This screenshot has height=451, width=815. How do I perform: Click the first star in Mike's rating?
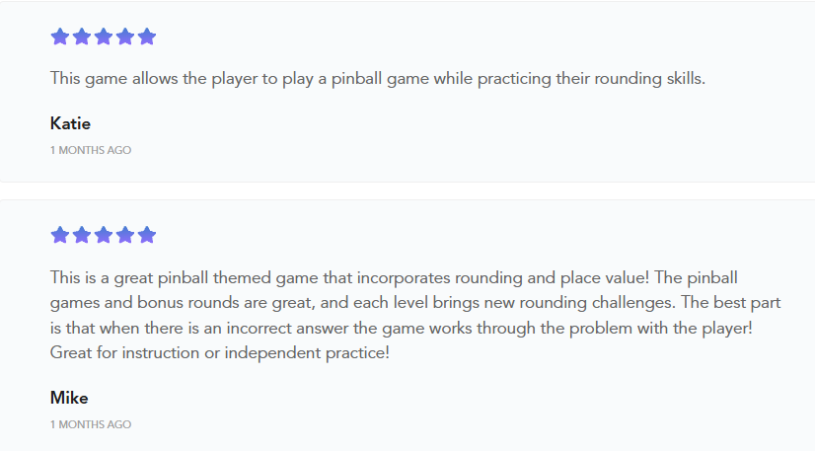tap(60, 235)
